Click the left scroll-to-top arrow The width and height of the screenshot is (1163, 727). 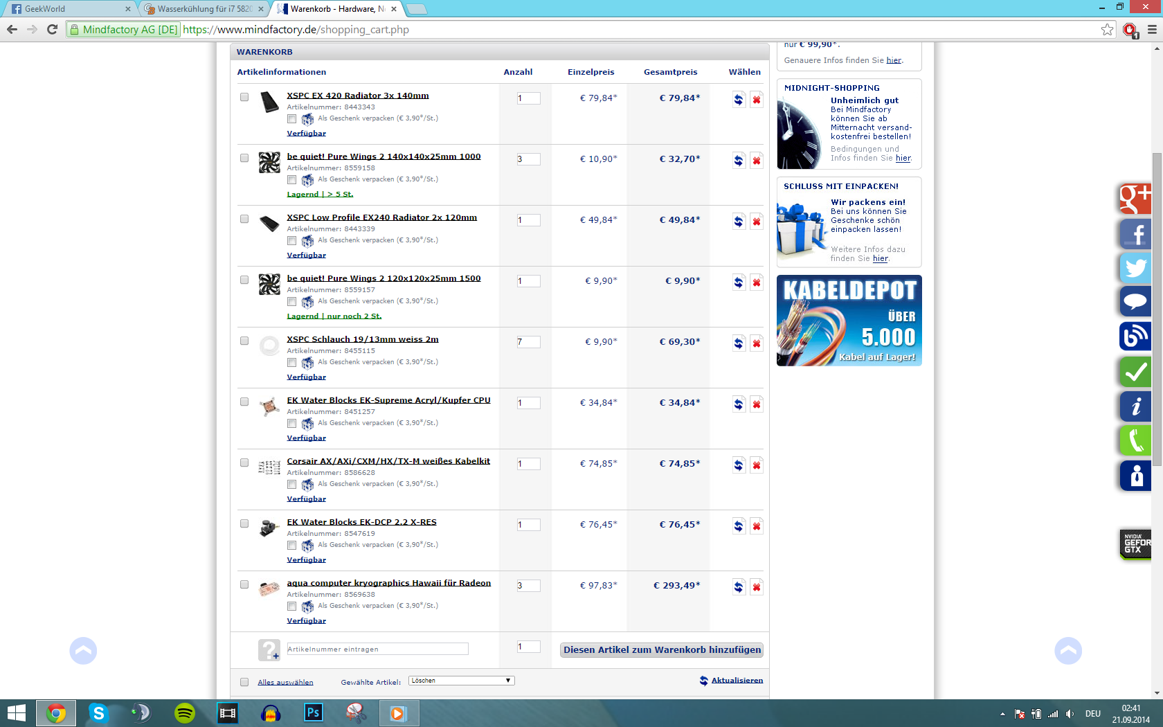tap(83, 650)
